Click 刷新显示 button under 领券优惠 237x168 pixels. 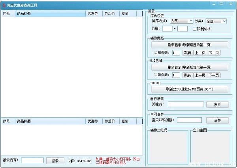coord(190,45)
